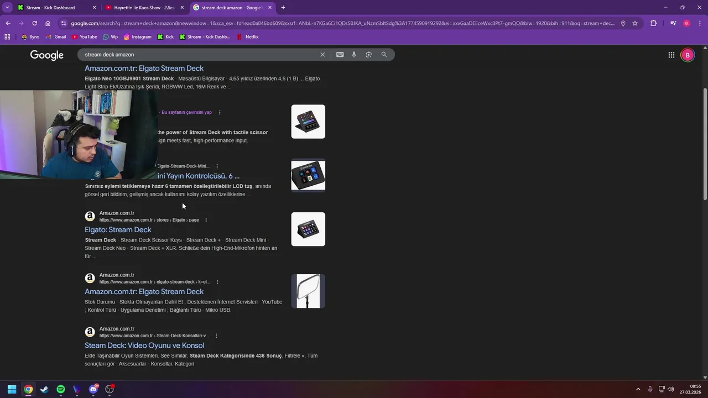This screenshot has height=398, width=708.
Task: Select the stream deck amazon Google tab
Action: 233,8
